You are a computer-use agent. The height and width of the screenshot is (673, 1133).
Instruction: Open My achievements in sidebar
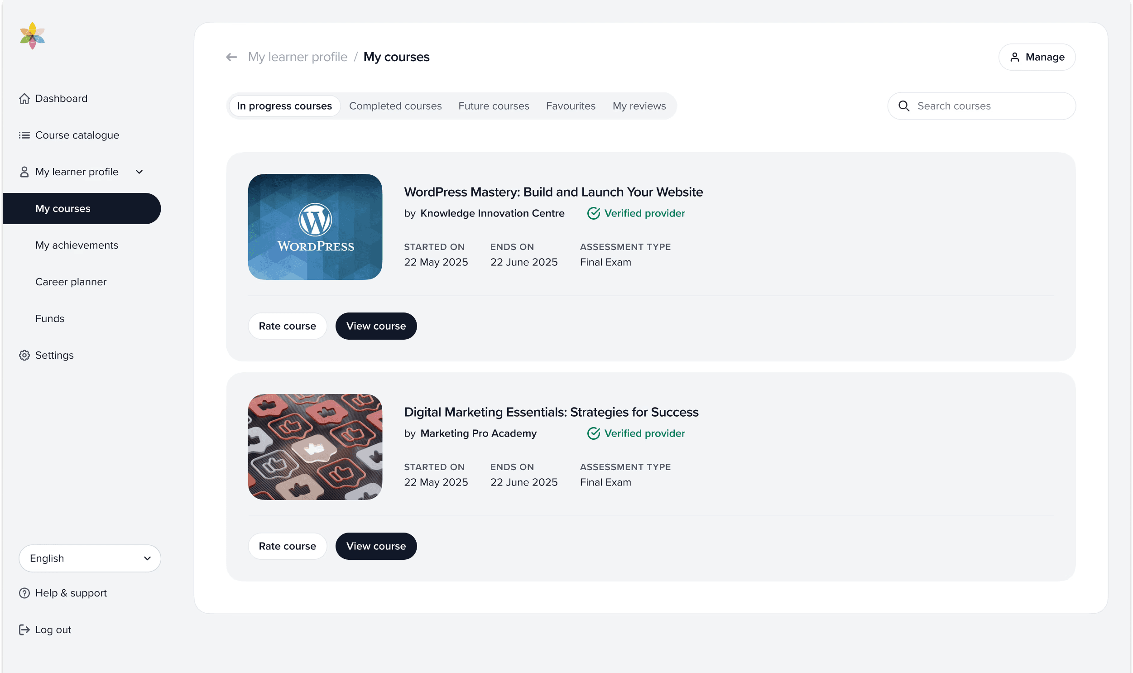point(77,245)
